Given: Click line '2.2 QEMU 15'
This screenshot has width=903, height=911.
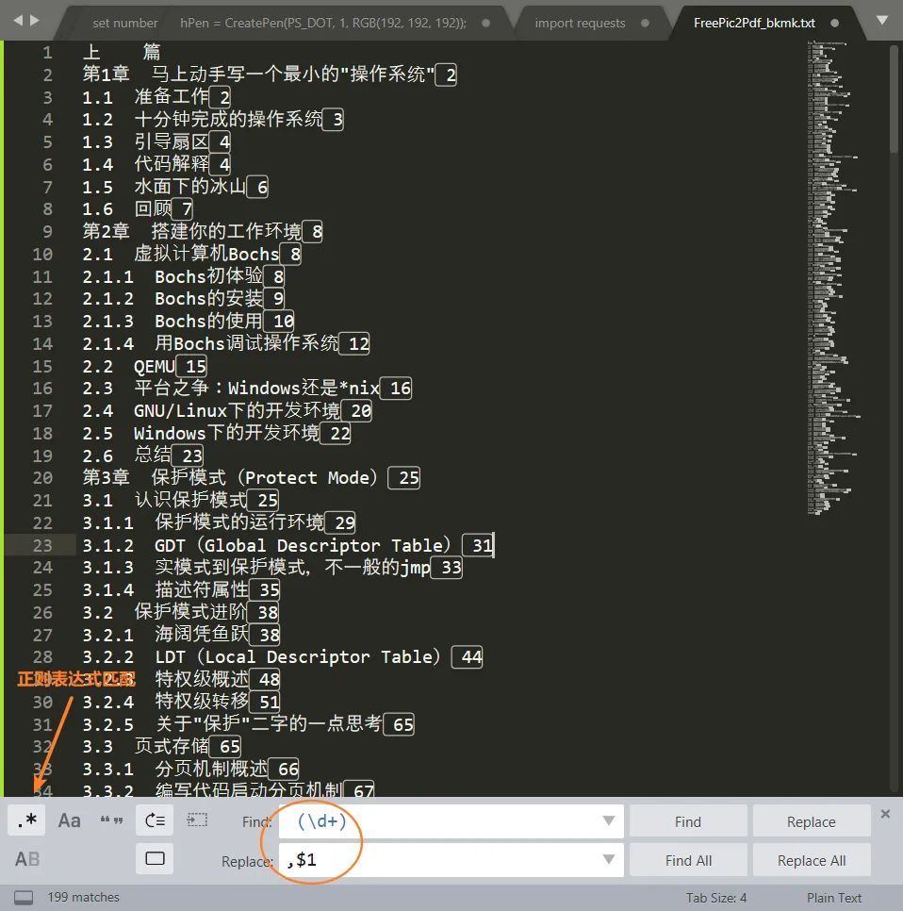Looking at the screenshot, I should tap(144, 367).
